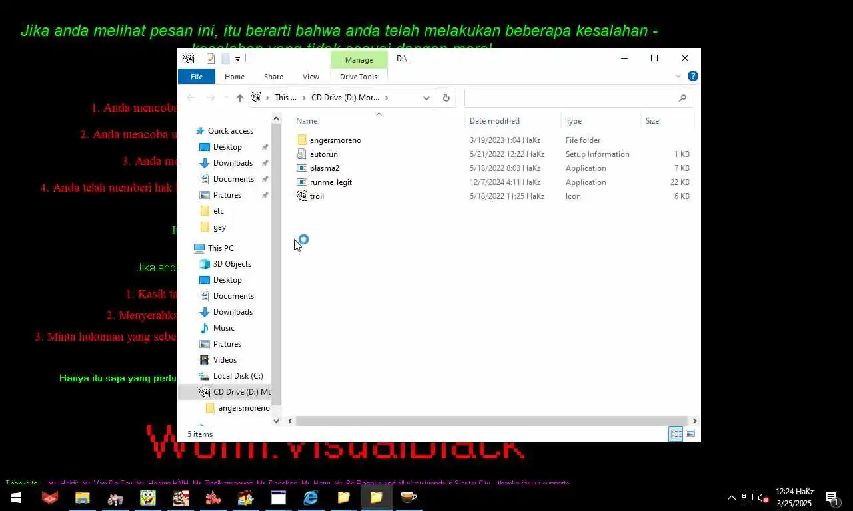
Task: Open the Customize Quick Access Toolbar dropdown
Action: (x=237, y=59)
